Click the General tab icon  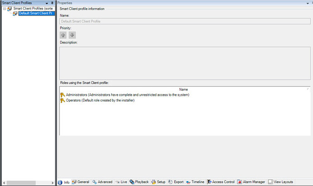[74, 182]
